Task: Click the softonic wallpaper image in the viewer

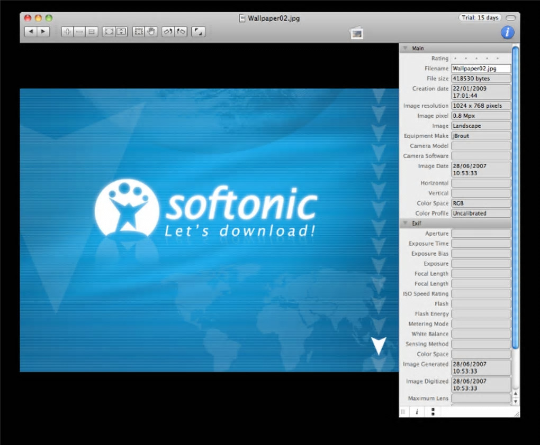Action: coord(209,230)
